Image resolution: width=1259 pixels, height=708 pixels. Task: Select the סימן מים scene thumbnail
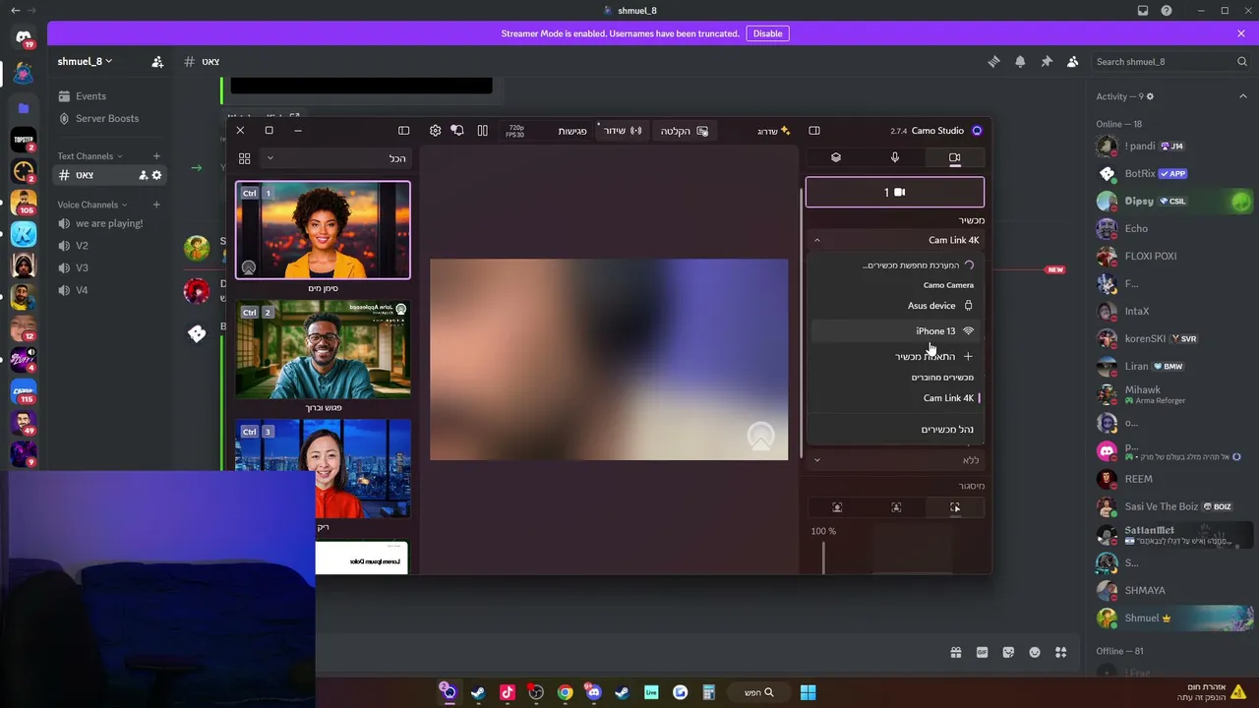[323, 230]
